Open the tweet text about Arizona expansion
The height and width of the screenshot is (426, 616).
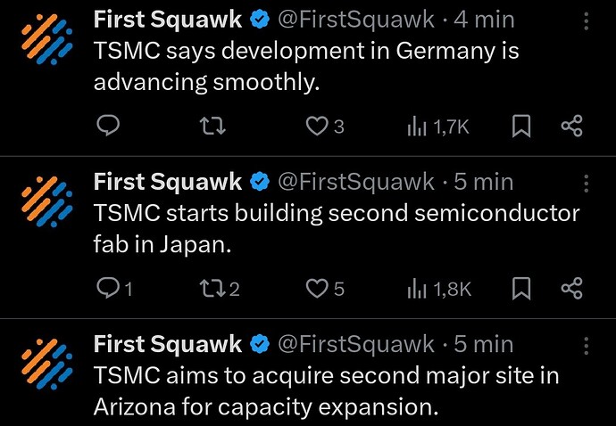point(326,390)
